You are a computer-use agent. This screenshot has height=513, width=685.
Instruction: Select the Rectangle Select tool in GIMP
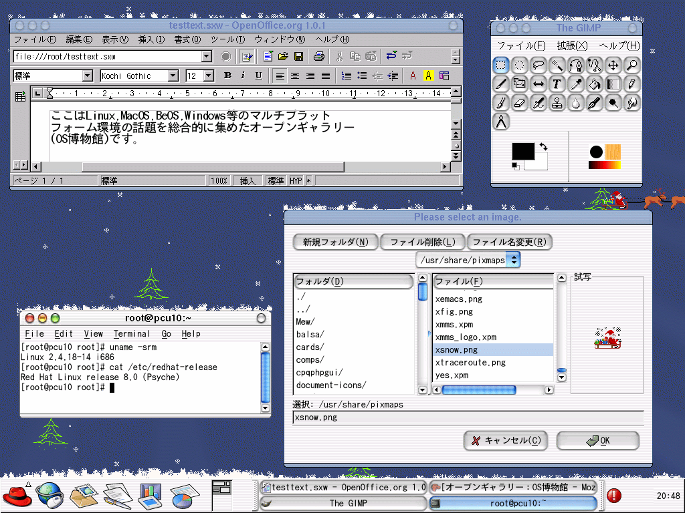click(x=500, y=65)
